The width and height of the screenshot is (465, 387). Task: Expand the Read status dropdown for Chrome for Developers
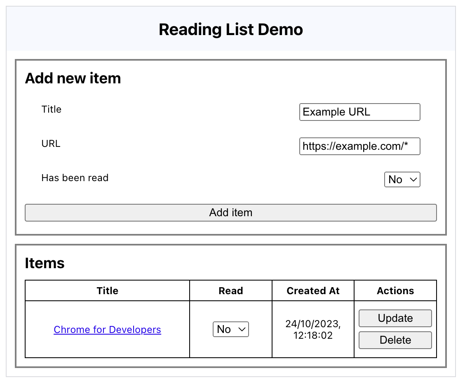coord(230,329)
